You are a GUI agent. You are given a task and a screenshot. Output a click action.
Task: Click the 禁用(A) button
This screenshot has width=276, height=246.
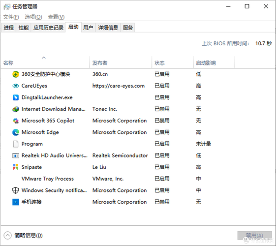(x=254, y=235)
